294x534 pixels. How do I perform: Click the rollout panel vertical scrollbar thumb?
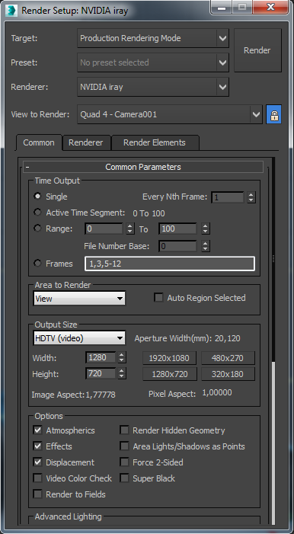click(273, 443)
